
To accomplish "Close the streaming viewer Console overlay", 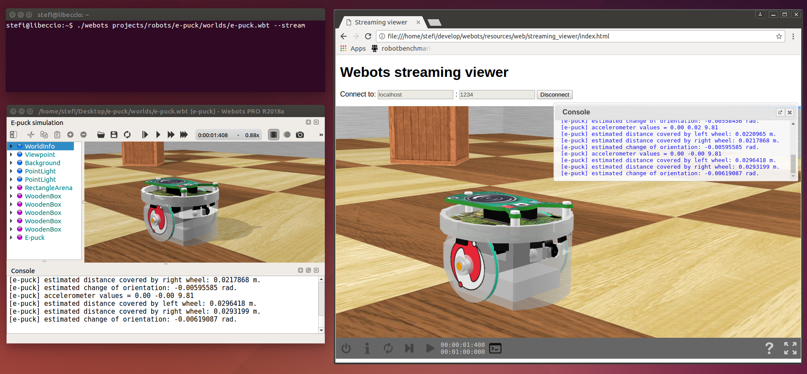I will pyautogui.click(x=790, y=112).
